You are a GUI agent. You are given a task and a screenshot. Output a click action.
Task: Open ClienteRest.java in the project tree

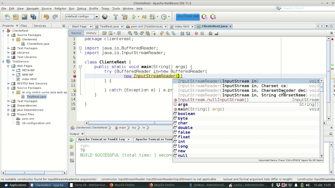point(38,44)
